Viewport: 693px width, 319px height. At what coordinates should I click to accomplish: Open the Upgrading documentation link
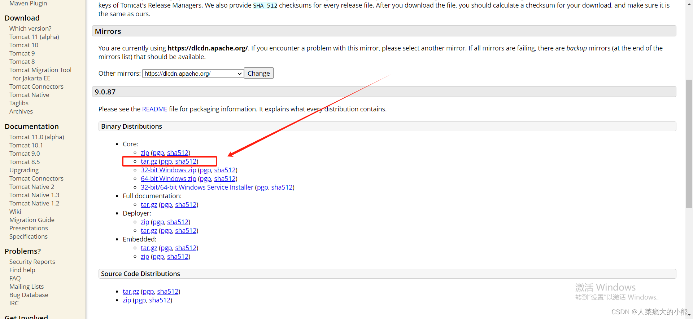click(24, 170)
